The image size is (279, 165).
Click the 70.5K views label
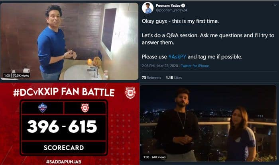(21, 76)
